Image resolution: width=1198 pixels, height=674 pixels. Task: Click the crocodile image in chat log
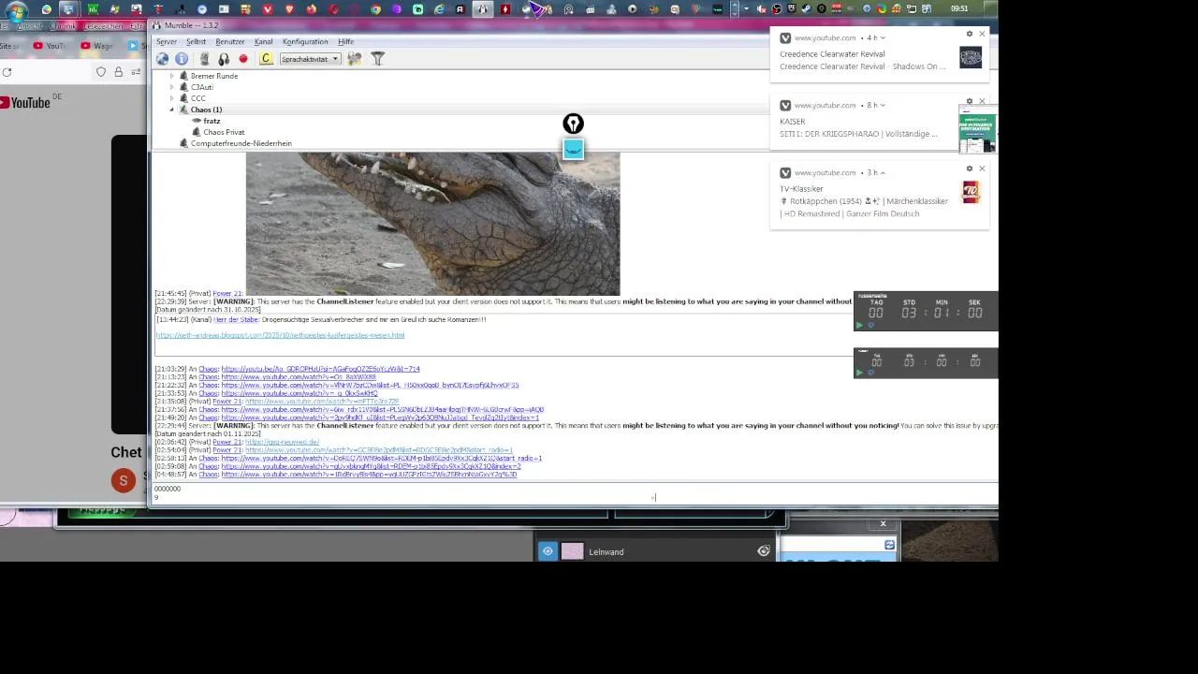[432, 224]
